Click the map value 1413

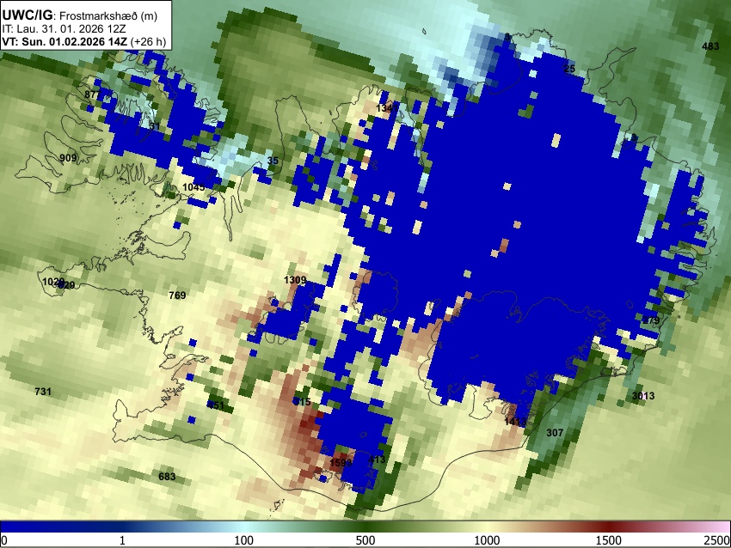tap(516, 422)
